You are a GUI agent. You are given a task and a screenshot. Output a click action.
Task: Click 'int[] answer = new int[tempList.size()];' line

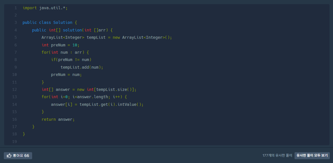pos(89,90)
